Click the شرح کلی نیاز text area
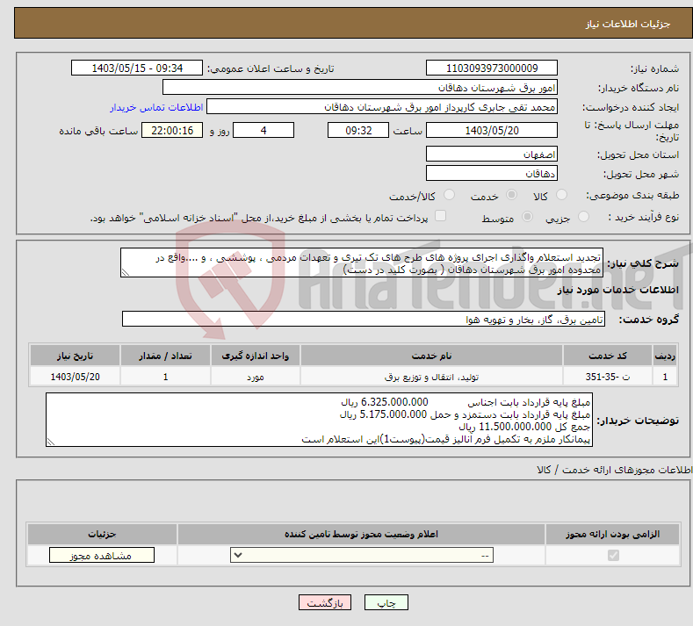 [362, 263]
